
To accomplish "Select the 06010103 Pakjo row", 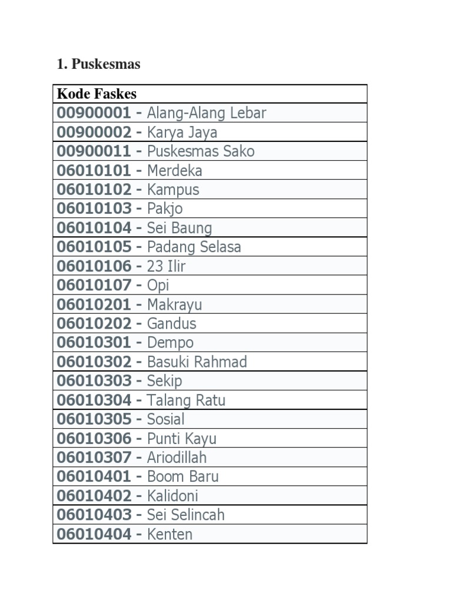I will coord(120,208).
